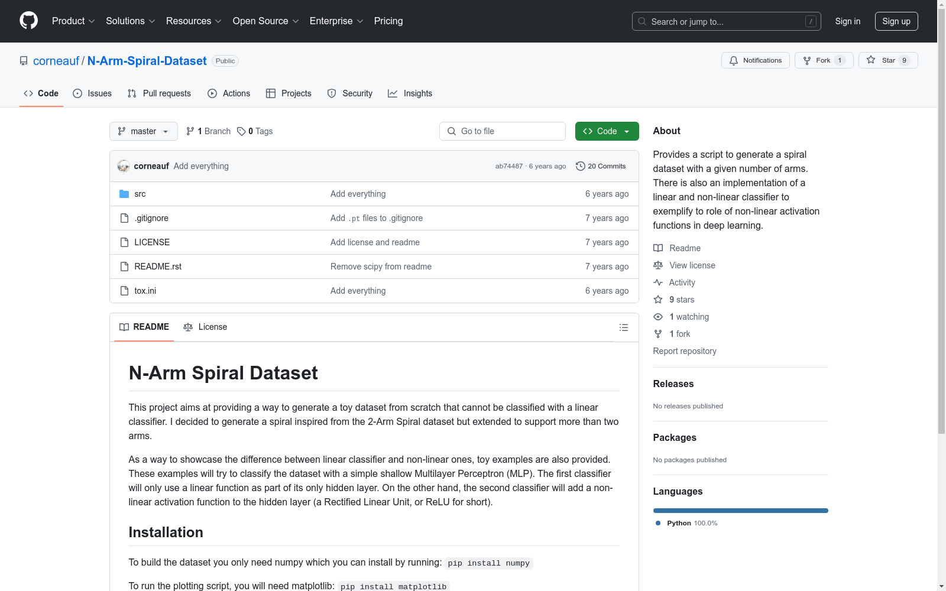Image resolution: width=946 pixels, height=591 pixels.
Task: Expand the Solutions menu
Action: pos(131,21)
